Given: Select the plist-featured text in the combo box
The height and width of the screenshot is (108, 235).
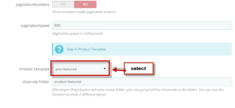Looking at the screenshot, I should point(66,69).
